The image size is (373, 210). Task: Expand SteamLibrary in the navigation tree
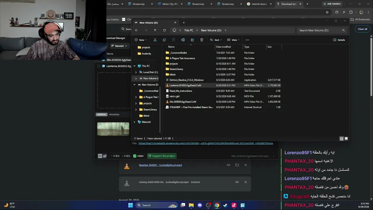[136, 110]
